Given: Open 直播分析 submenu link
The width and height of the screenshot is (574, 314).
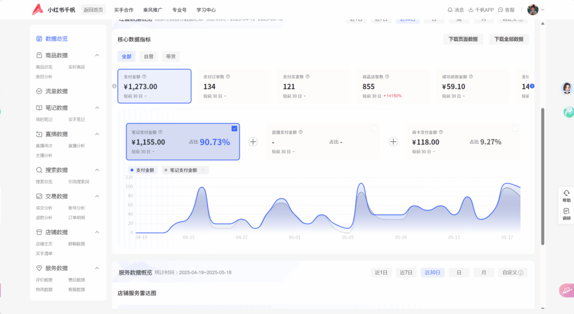Looking at the screenshot, I should pyautogui.click(x=76, y=146).
